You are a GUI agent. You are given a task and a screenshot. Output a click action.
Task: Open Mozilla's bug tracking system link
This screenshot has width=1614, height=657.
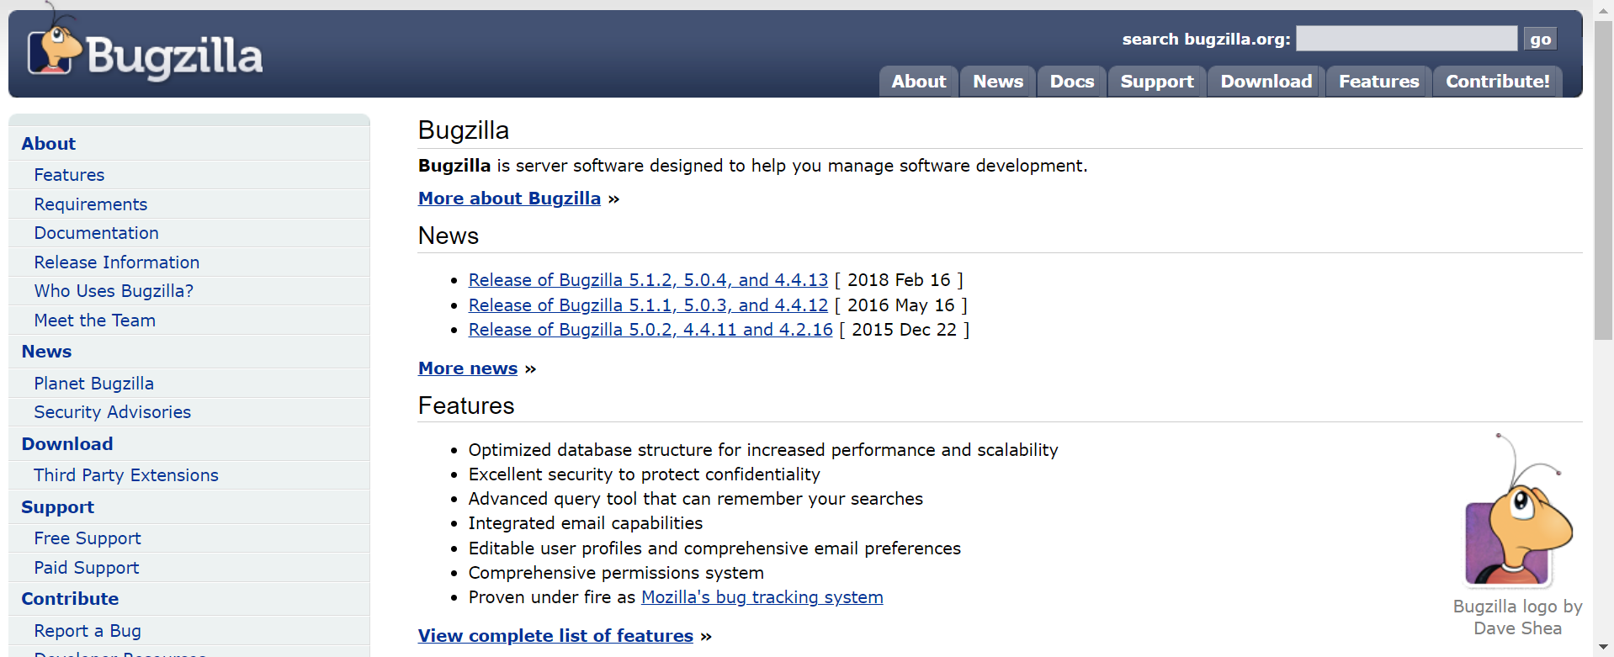click(x=762, y=597)
